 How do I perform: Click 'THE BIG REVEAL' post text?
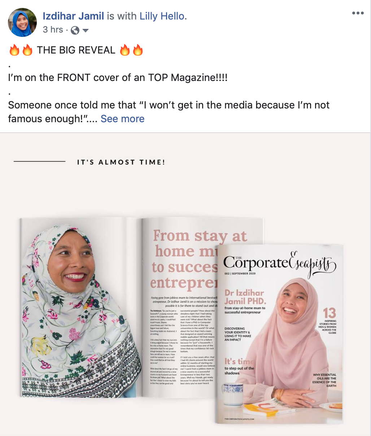coord(76,50)
